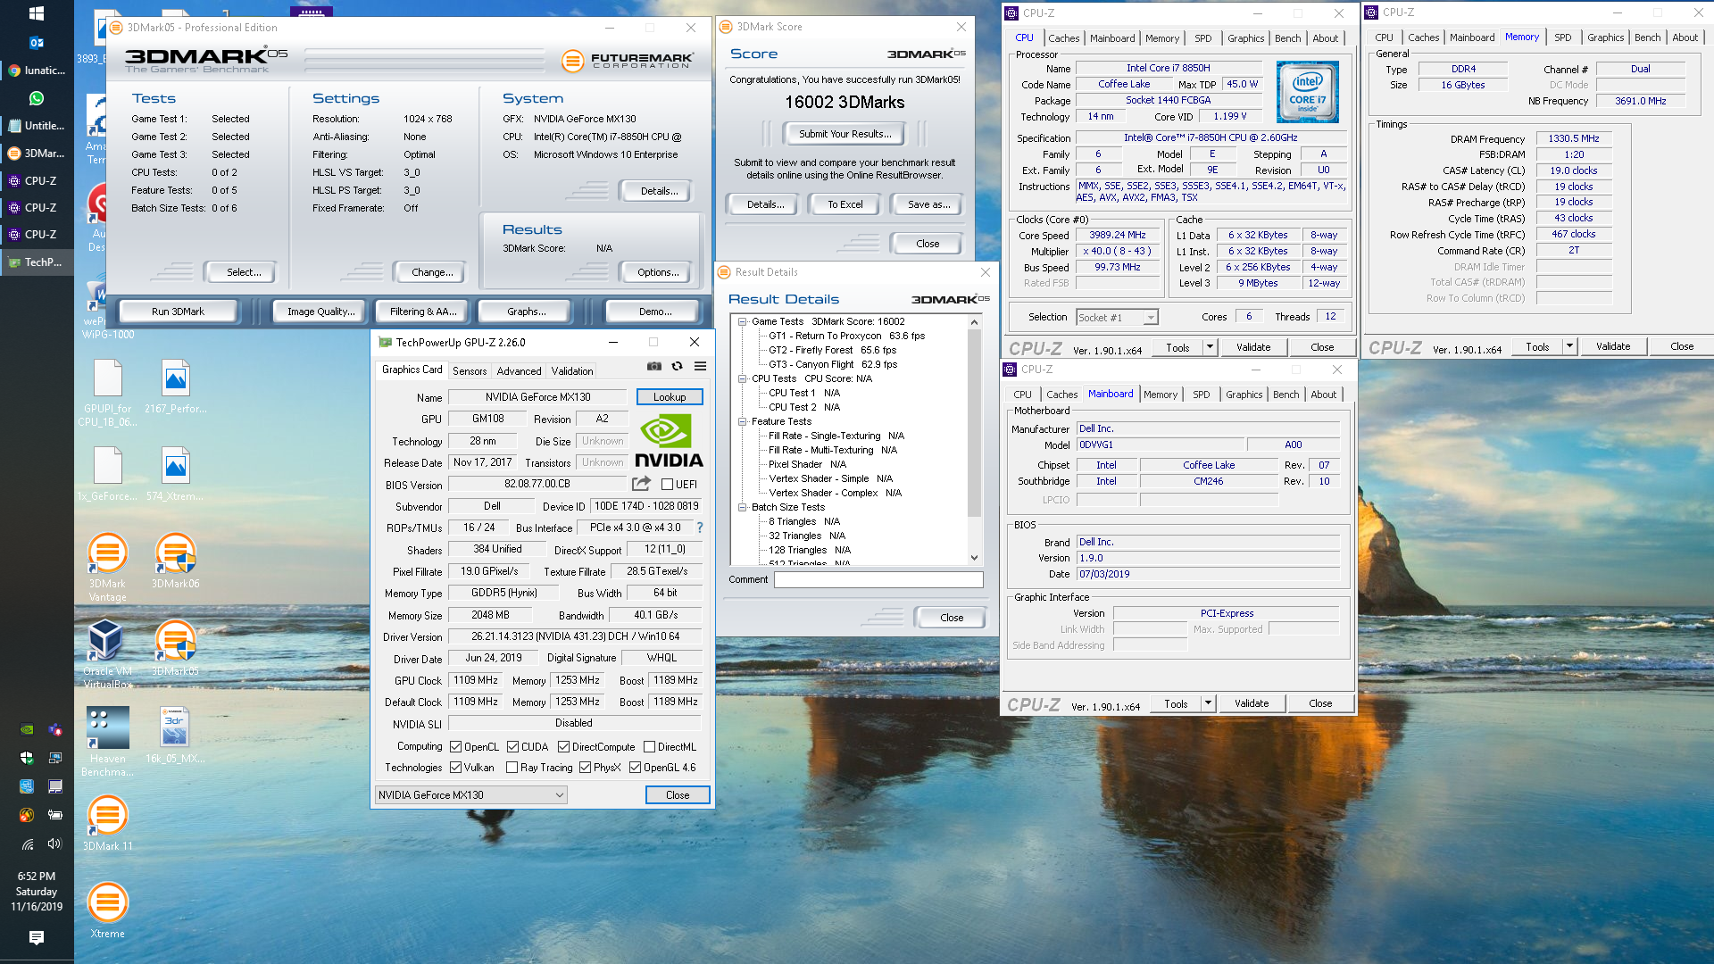The height and width of the screenshot is (964, 1714).
Task: Open the 2167_Perfor image file icon
Action: pyautogui.click(x=175, y=386)
